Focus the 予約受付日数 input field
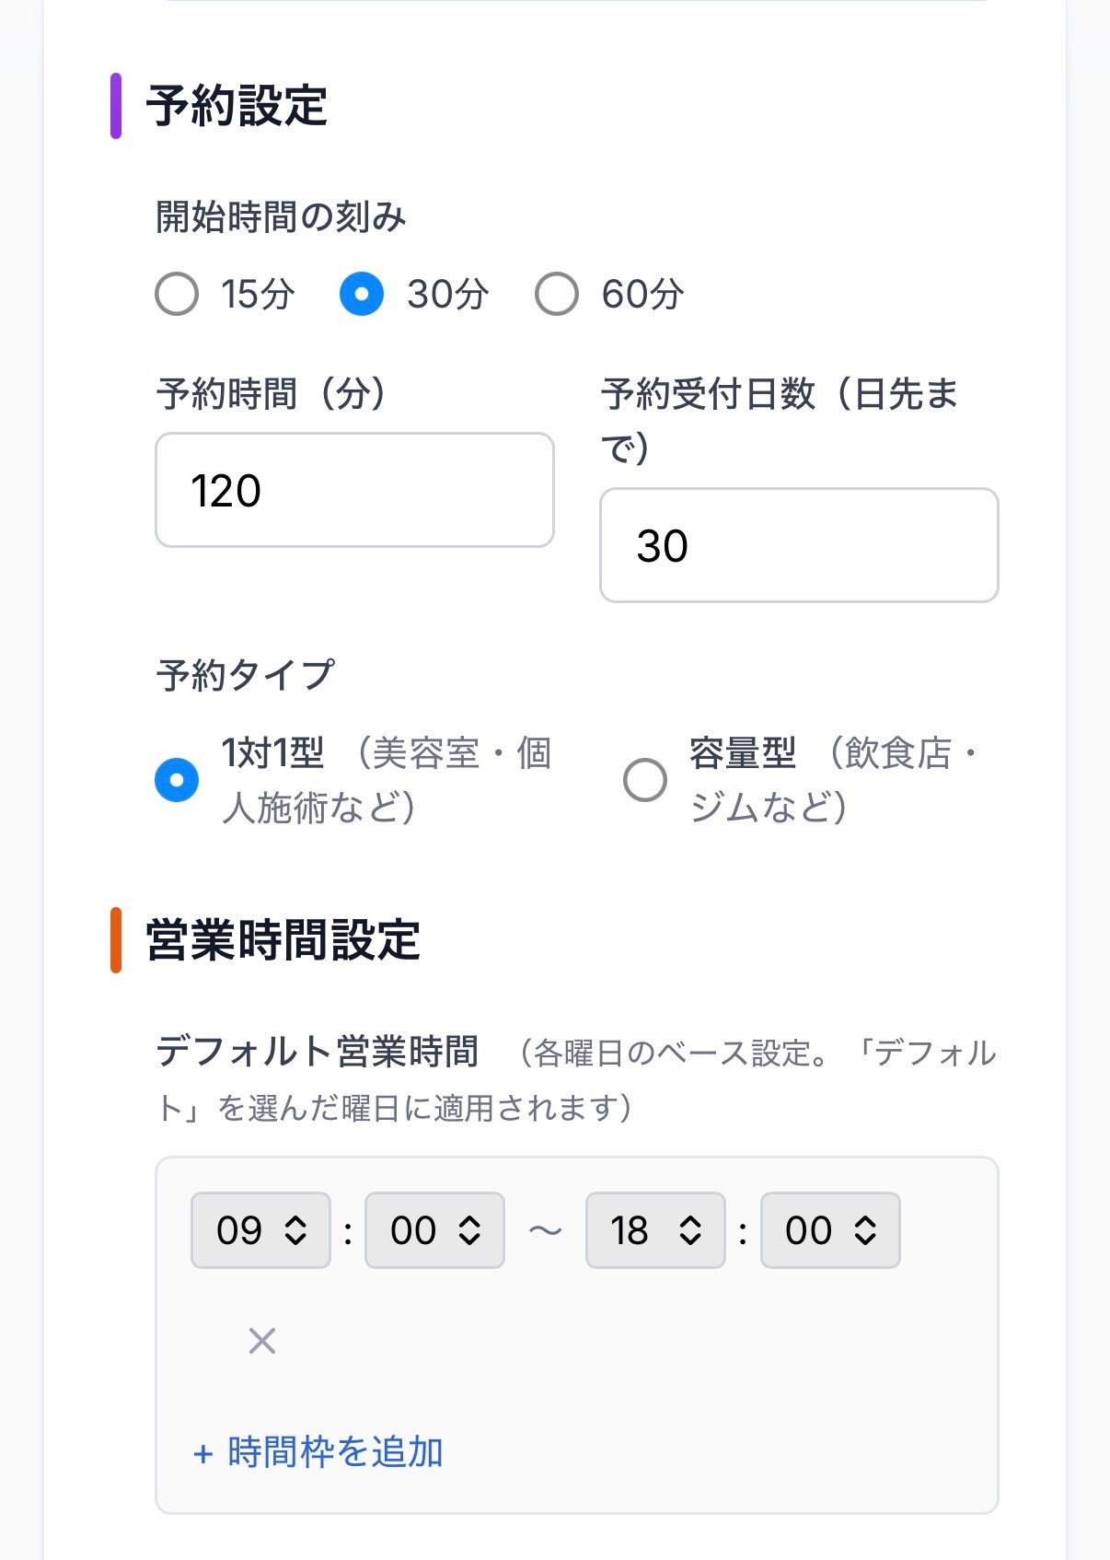 pos(799,545)
